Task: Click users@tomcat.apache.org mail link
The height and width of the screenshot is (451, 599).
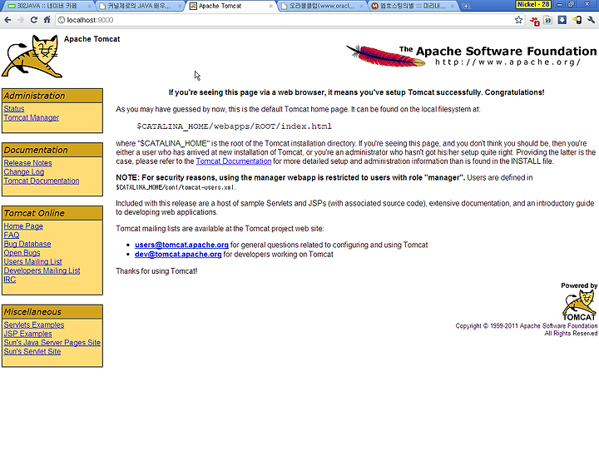Action: point(181,245)
